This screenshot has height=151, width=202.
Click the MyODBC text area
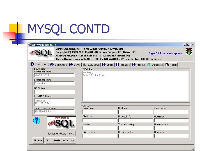[x=136, y=86]
